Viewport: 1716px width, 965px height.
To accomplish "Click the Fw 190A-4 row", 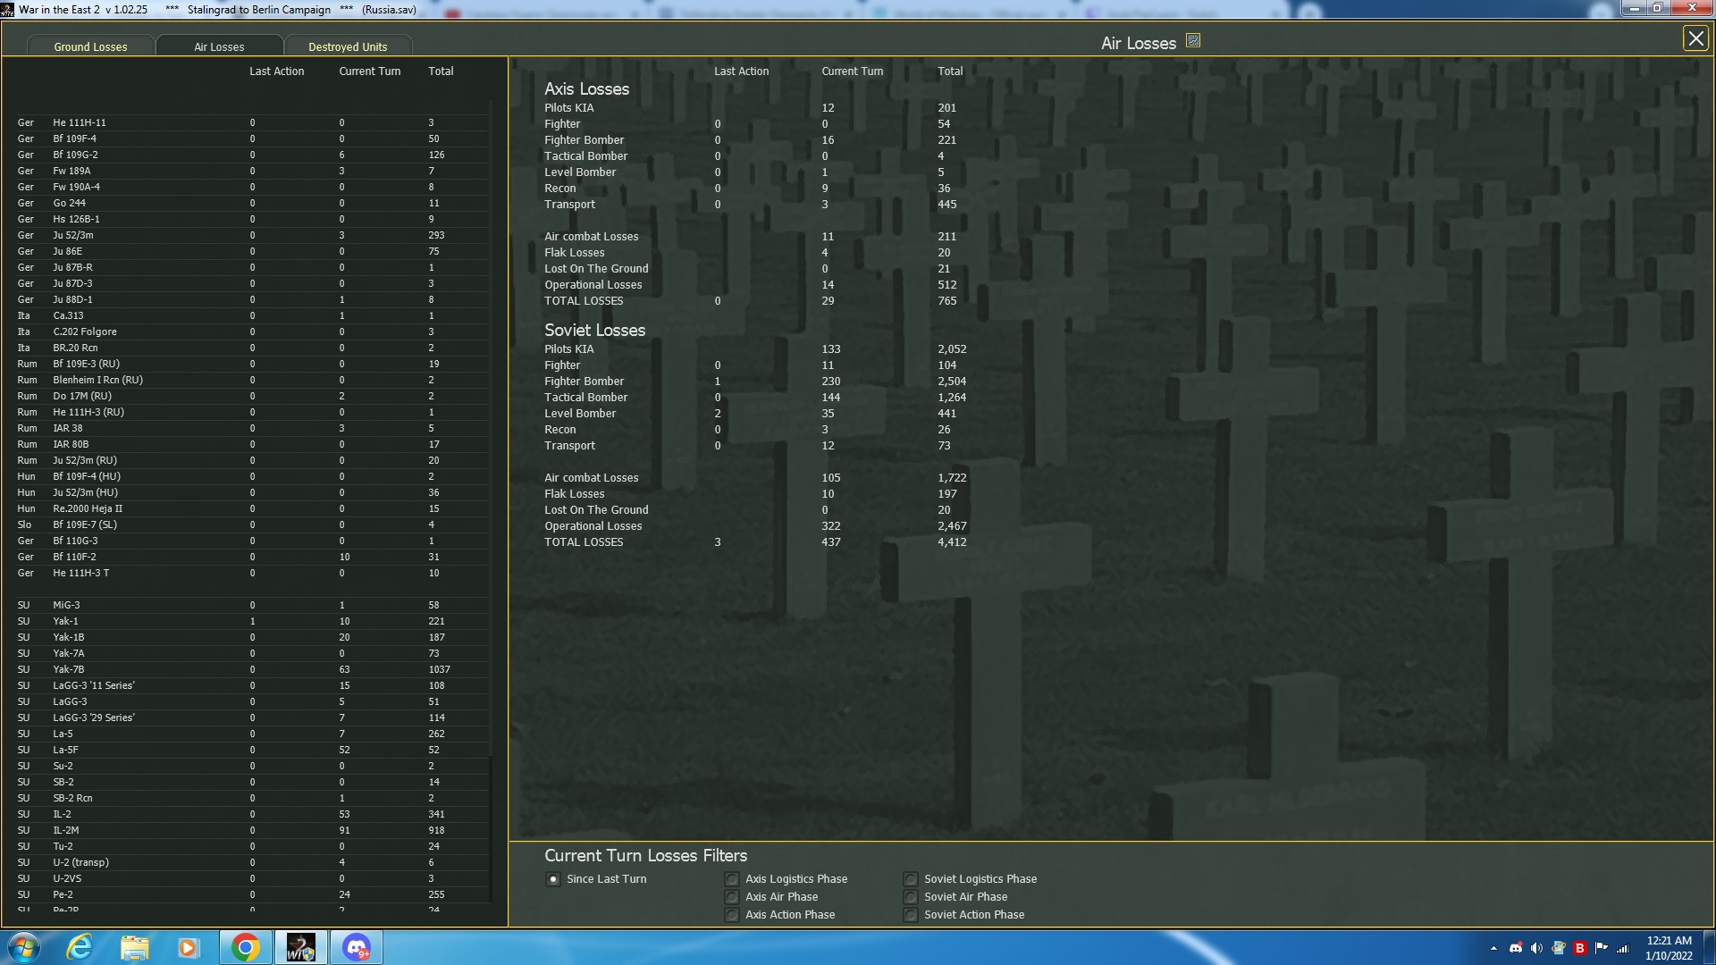I will tap(252, 187).
